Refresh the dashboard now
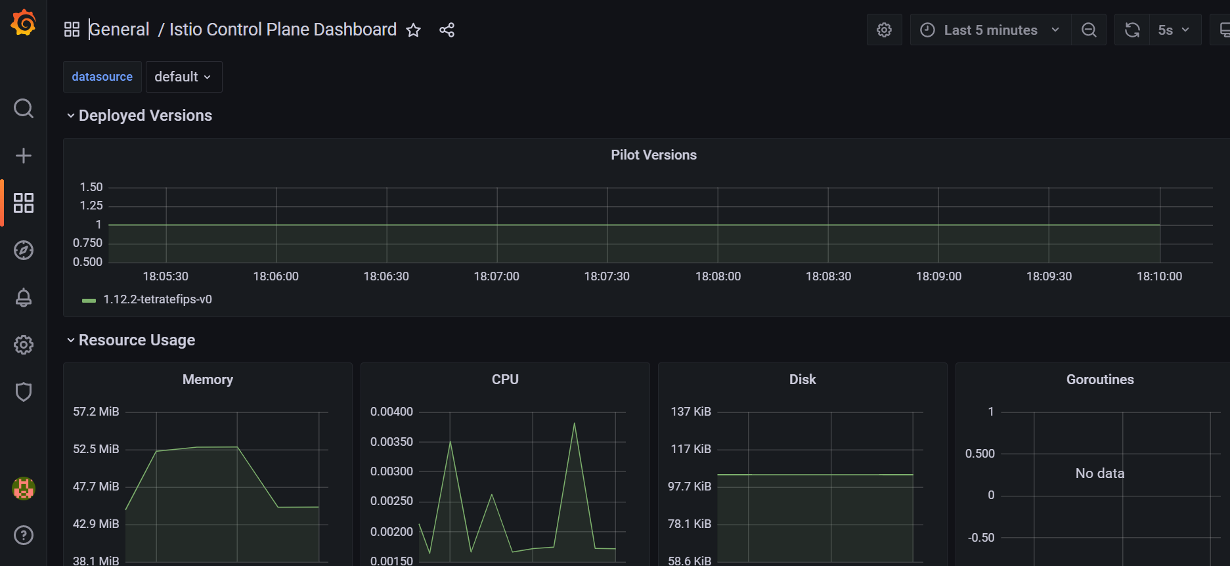This screenshot has height=566, width=1230. tap(1132, 30)
